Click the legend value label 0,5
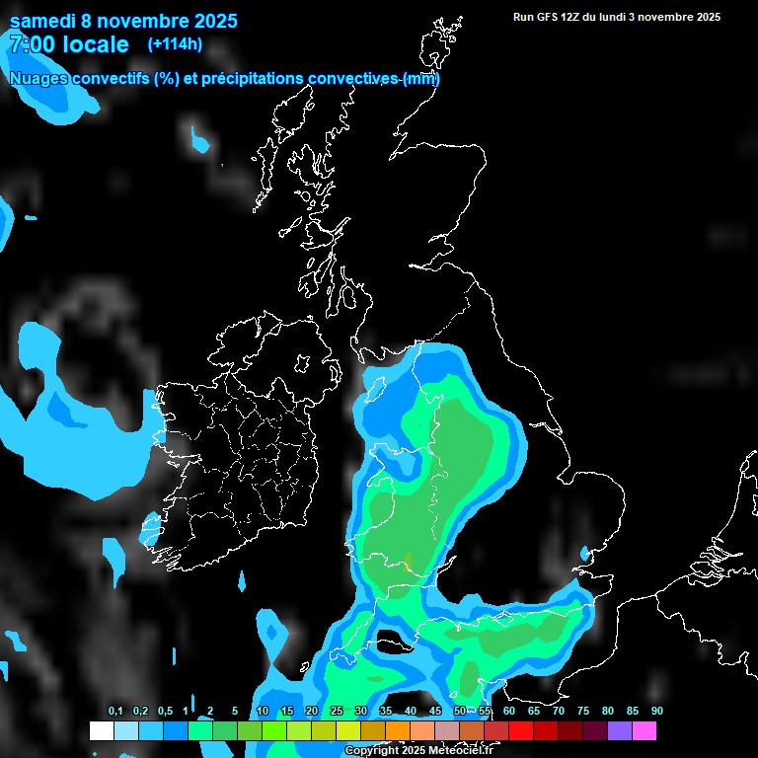 point(165,712)
